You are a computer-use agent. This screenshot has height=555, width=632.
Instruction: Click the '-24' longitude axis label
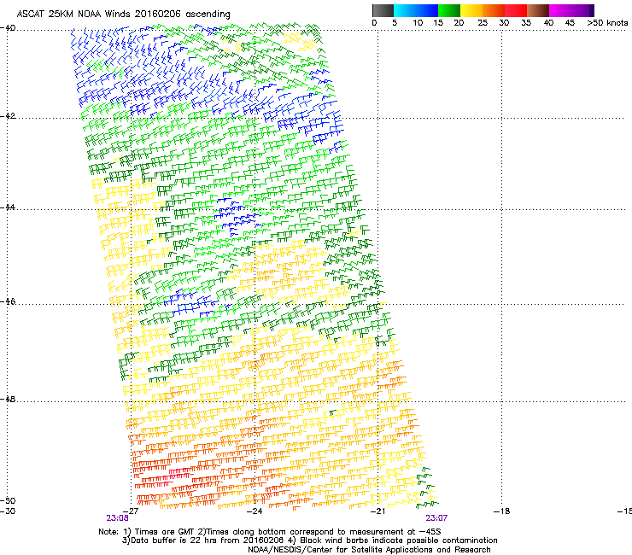click(x=255, y=511)
